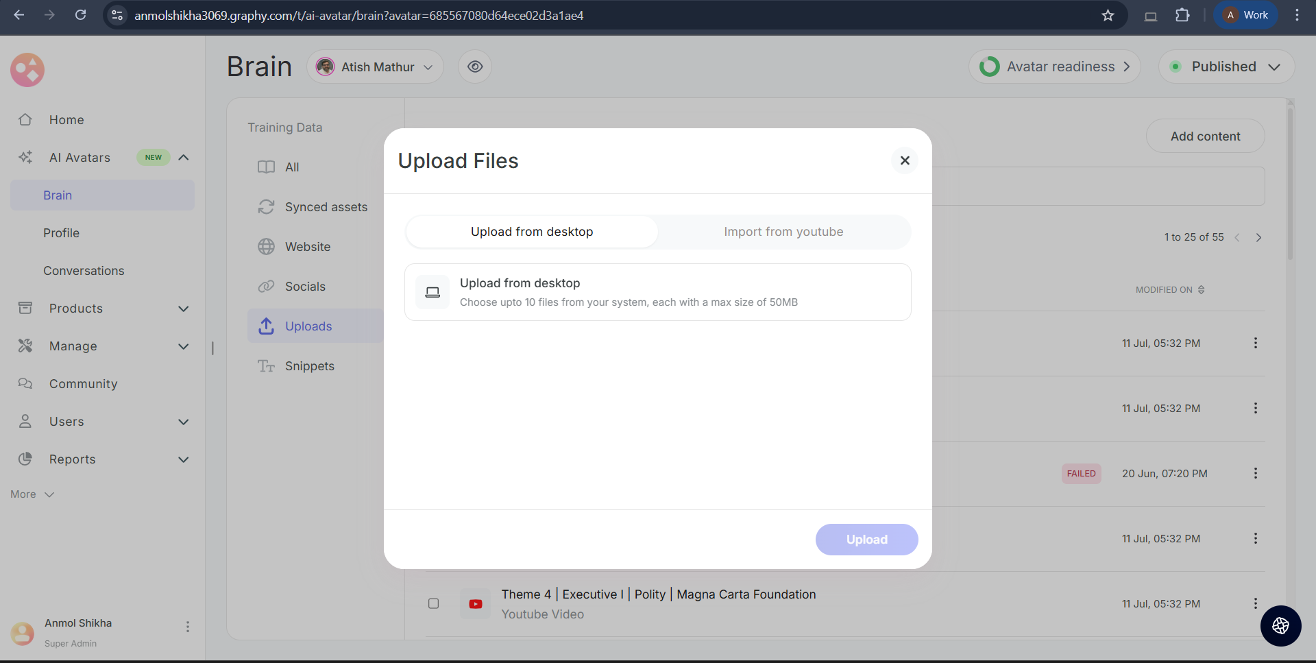Click the laptop icon in the upload box
Viewport: 1316px width, 663px height.
tap(432, 292)
